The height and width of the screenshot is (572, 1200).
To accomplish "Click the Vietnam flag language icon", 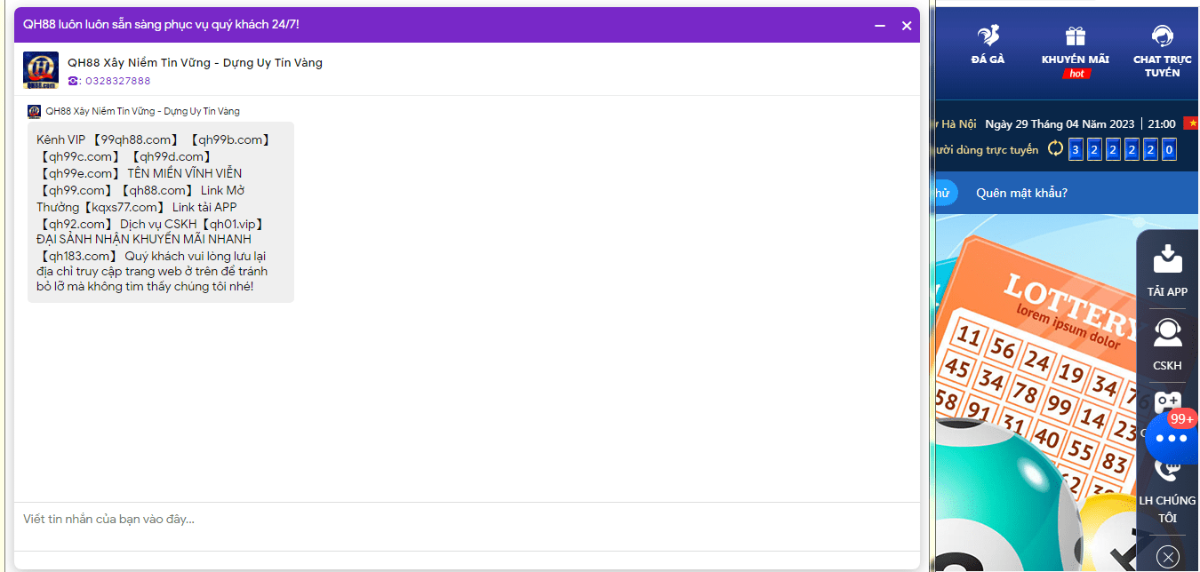I will tap(1191, 123).
